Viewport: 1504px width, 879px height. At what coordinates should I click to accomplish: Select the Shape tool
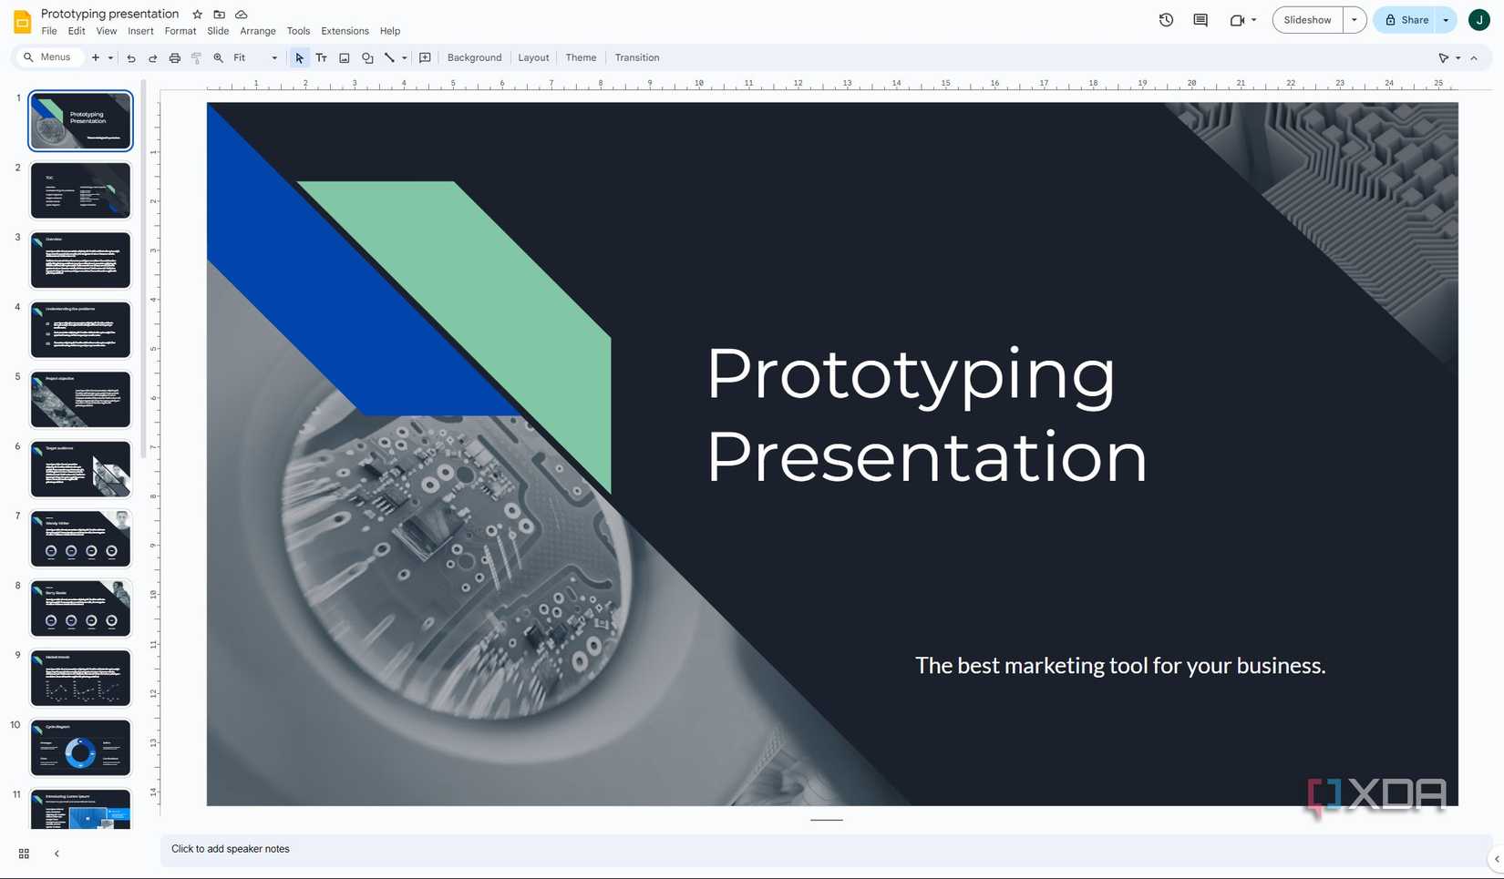coord(367,57)
